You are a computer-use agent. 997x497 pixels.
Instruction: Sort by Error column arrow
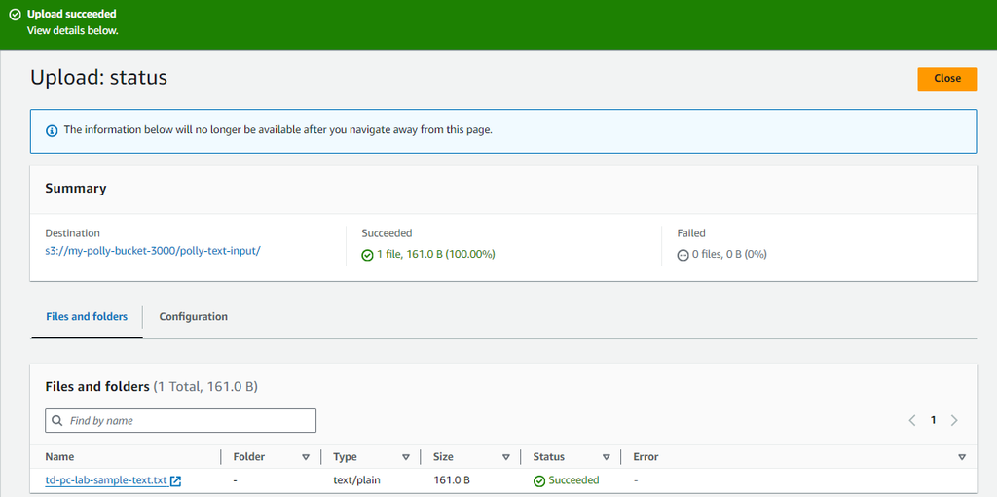pyautogui.click(x=962, y=457)
